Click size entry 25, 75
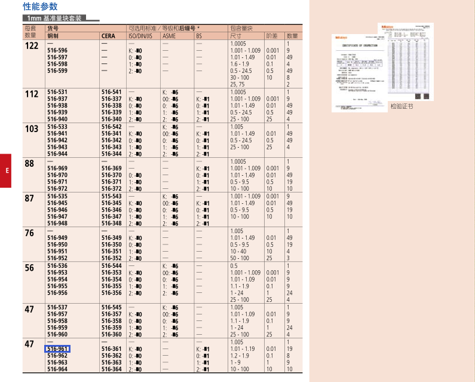The image size is (475, 382). tap(237, 84)
